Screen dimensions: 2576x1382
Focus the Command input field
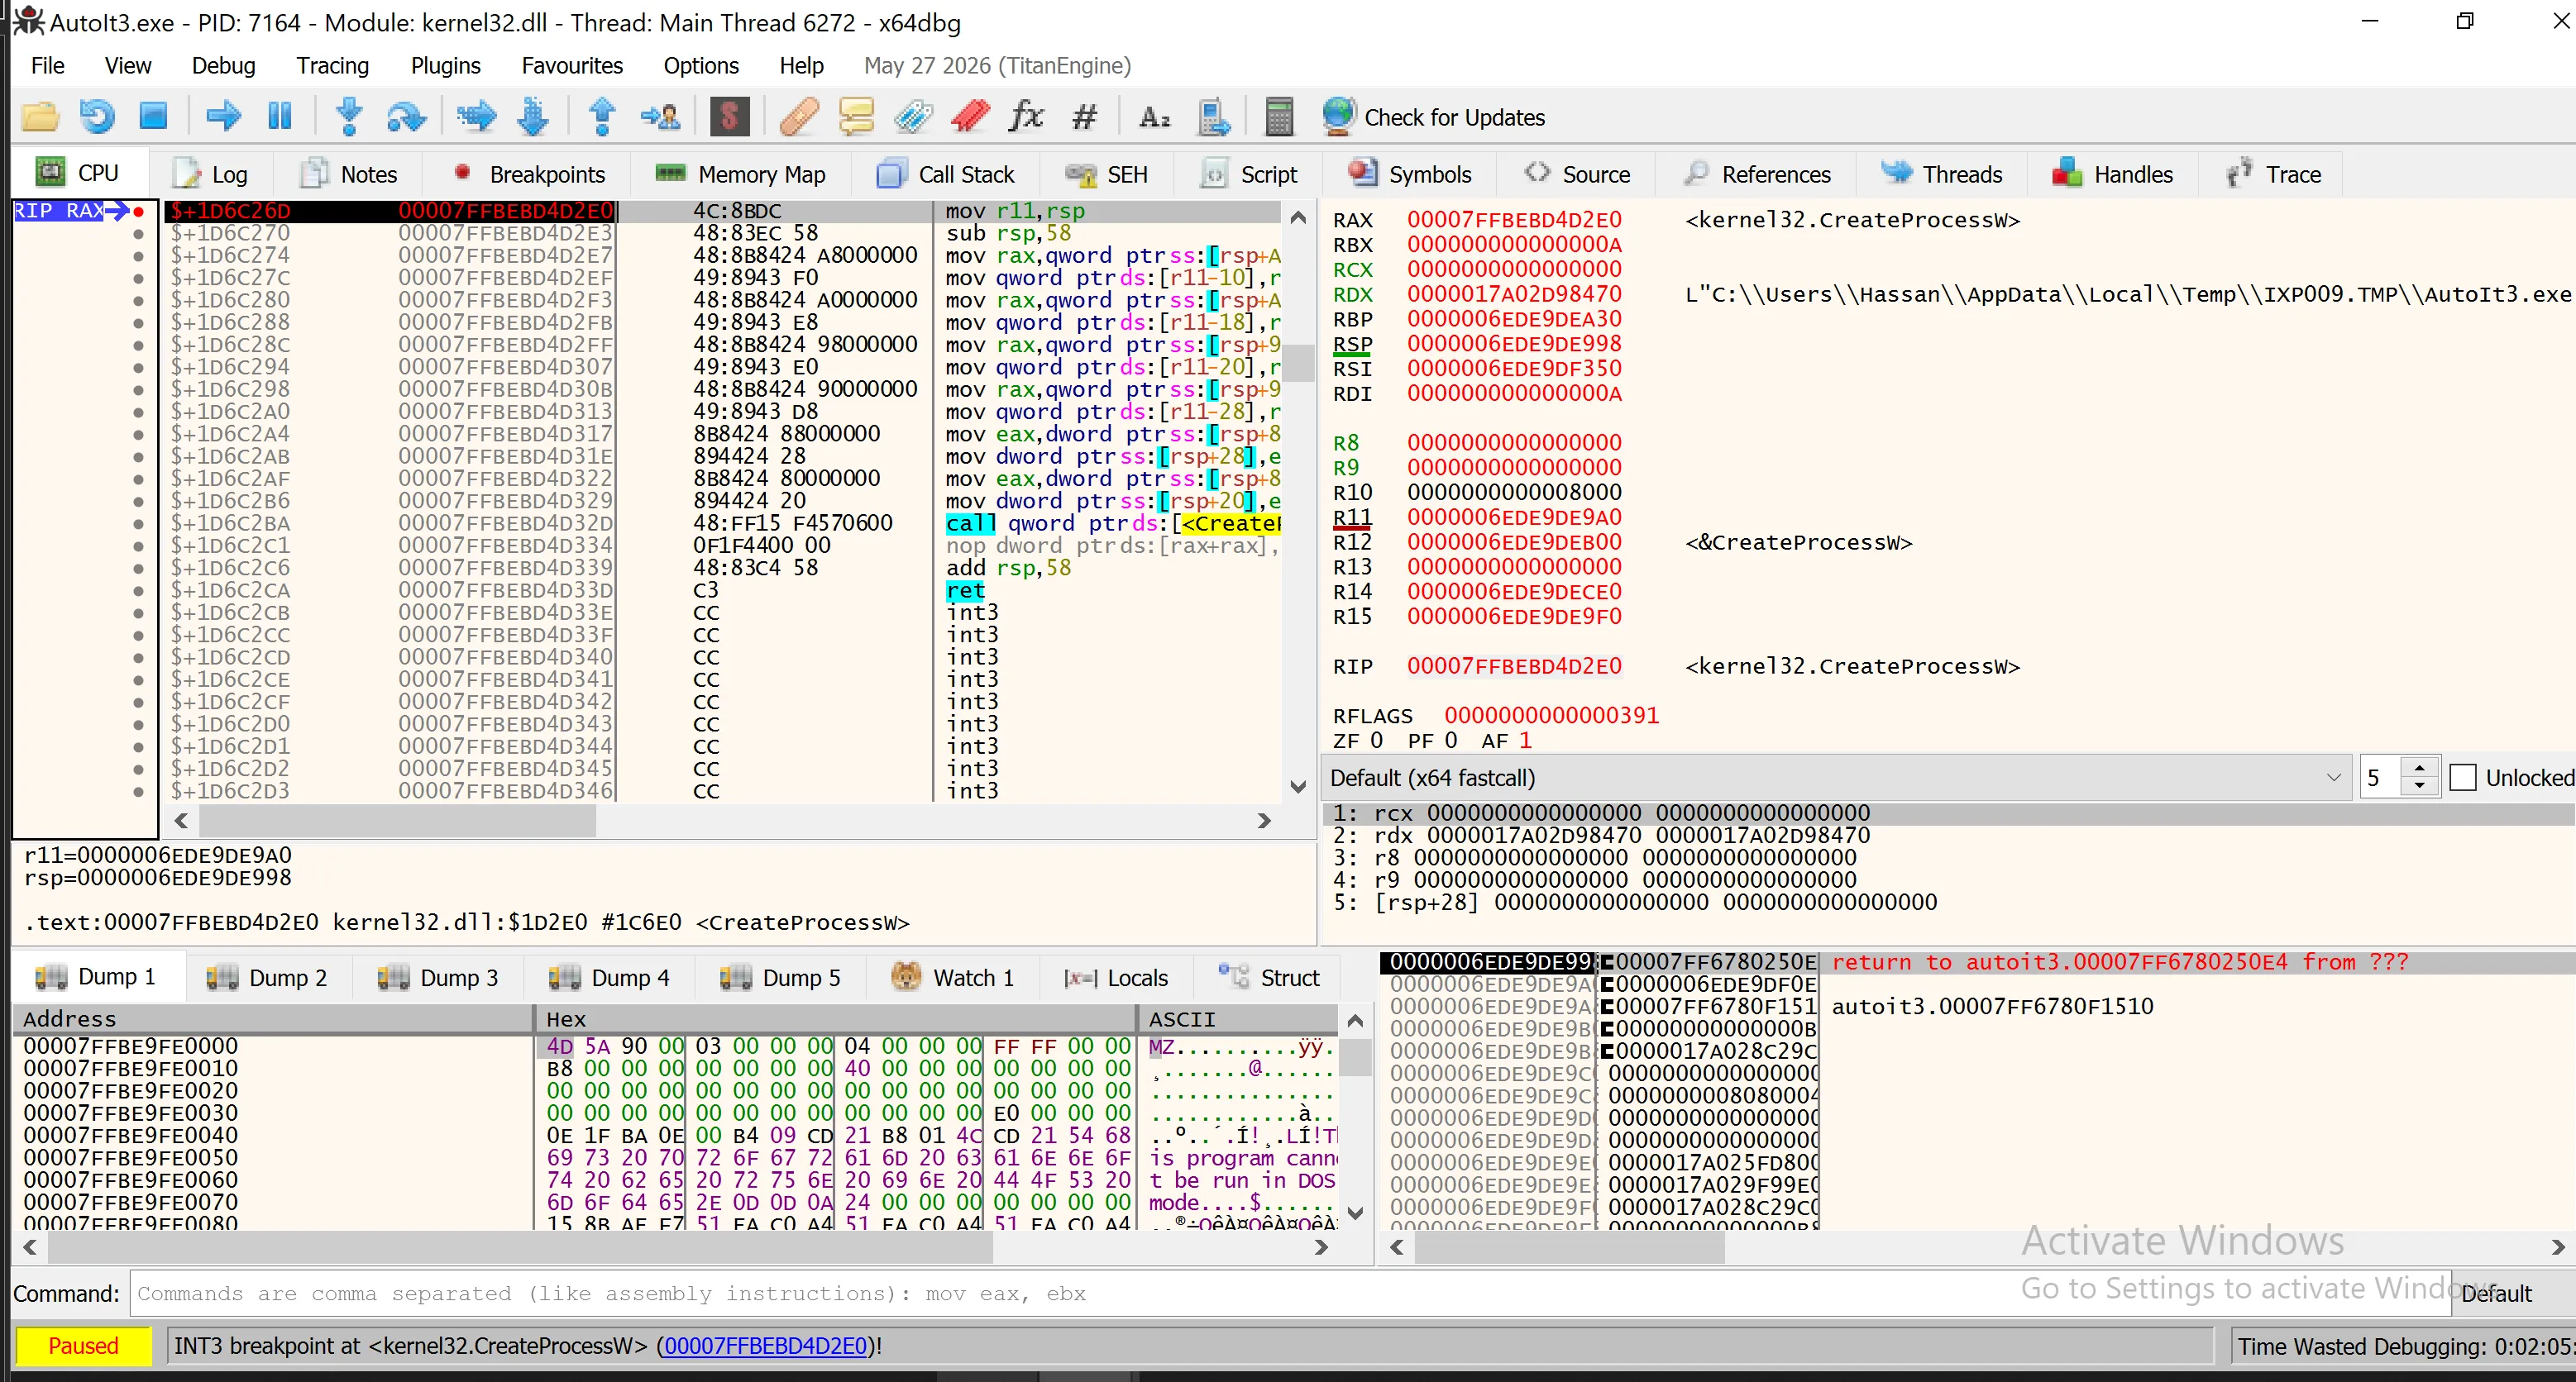[x=1290, y=1294]
